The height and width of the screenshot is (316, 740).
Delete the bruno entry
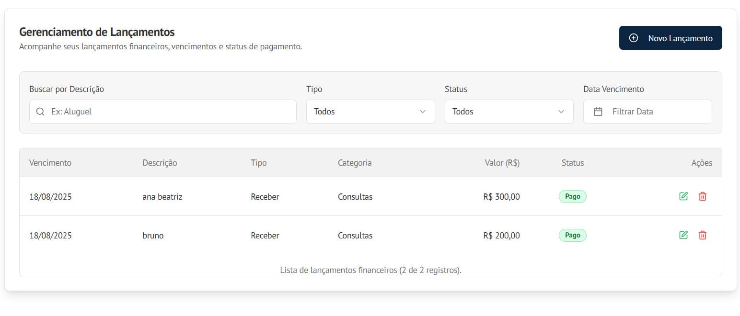pyautogui.click(x=703, y=235)
